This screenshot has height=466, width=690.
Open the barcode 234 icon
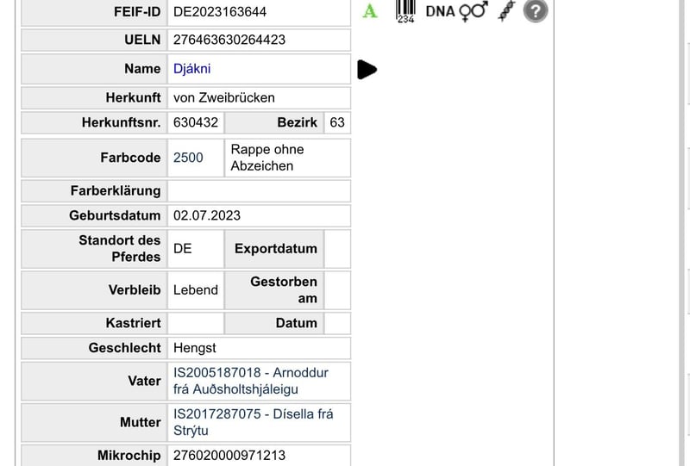(x=405, y=11)
